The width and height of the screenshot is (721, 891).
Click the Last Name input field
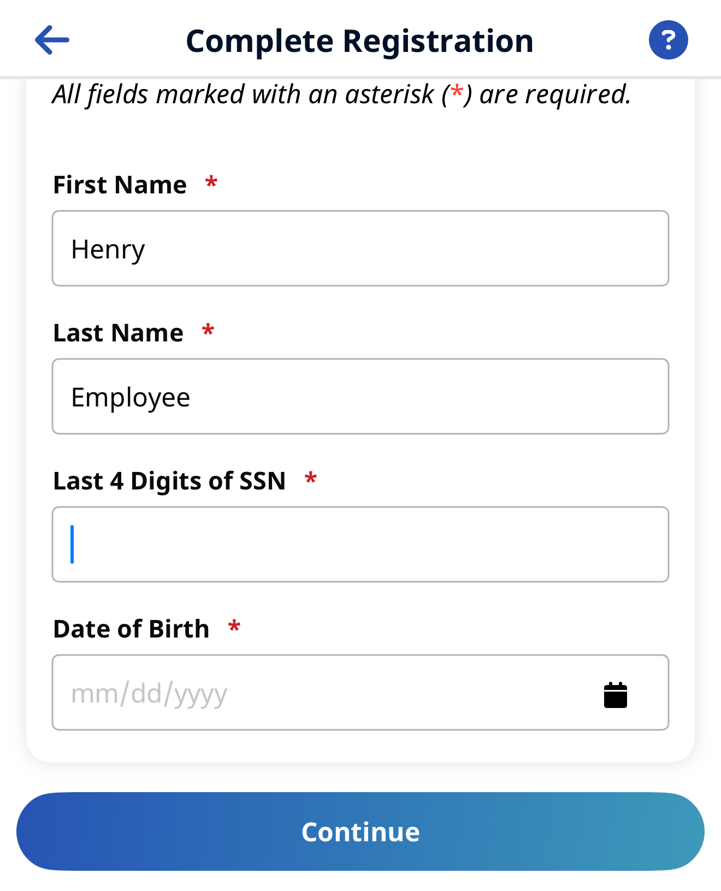pyautogui.click(x=361, y=397)
